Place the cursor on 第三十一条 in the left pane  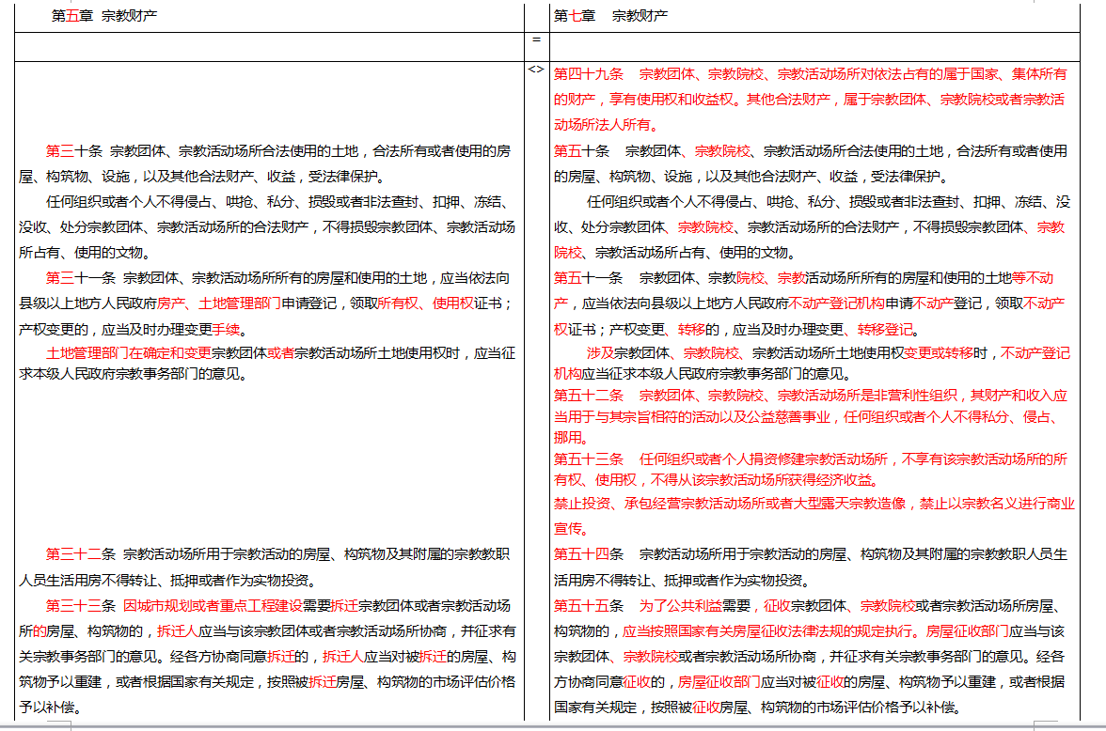coord(81,278)
